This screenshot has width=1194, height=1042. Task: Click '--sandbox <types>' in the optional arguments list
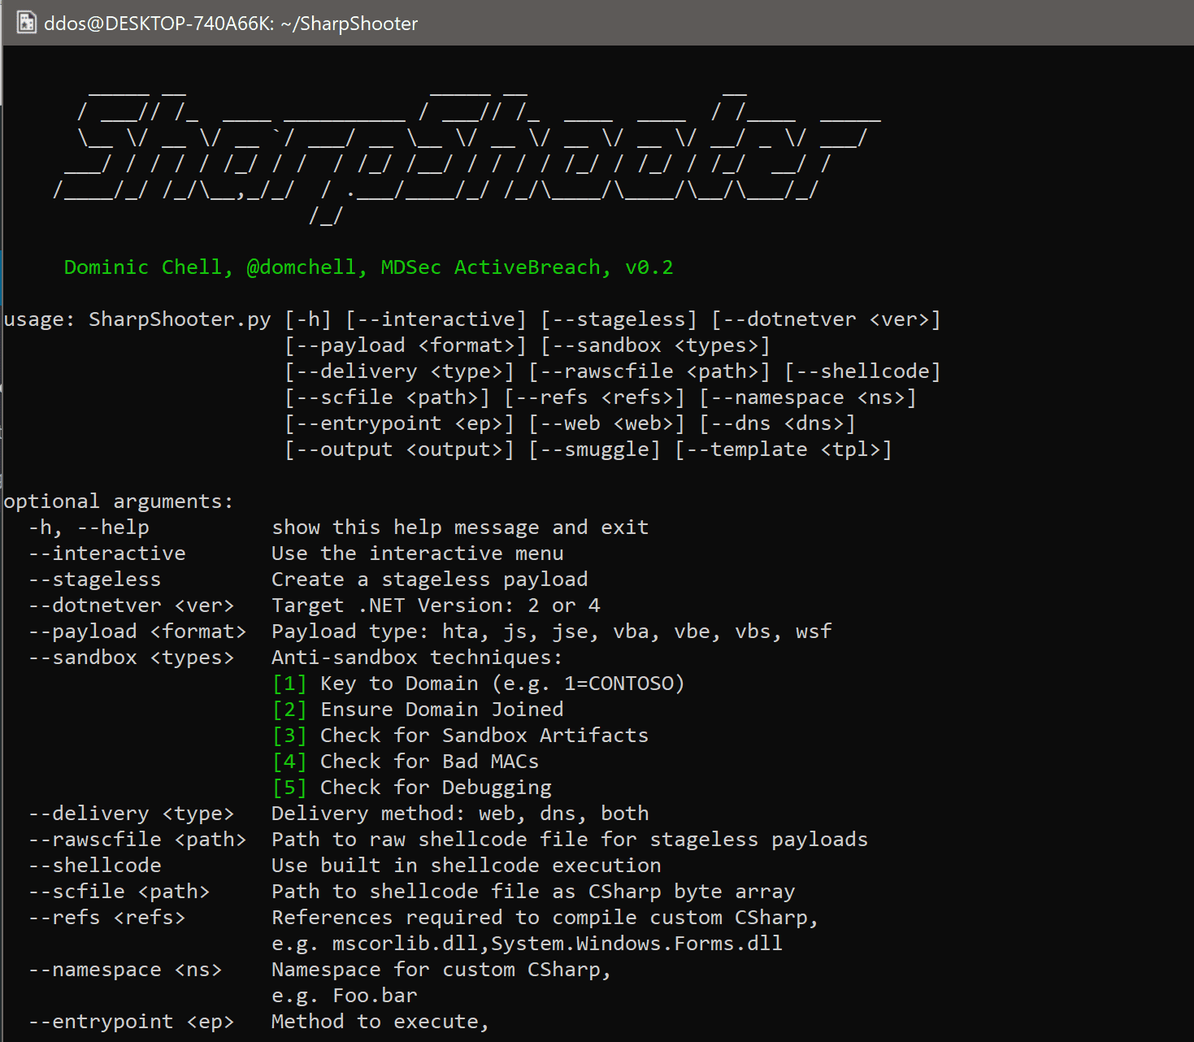pos(132,658)
